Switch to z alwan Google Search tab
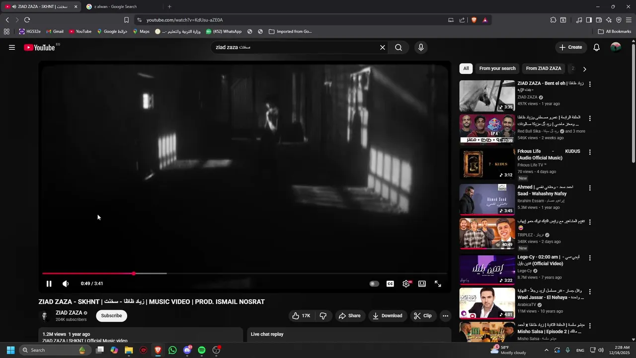Viewport: 636px width, 358px height. tap(120, 6)
